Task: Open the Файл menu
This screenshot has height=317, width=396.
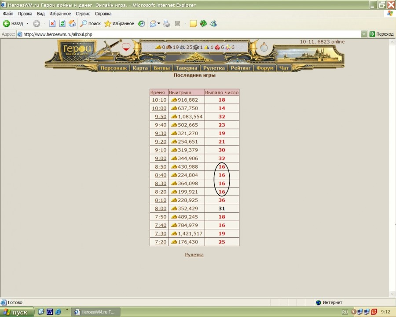Action: coord(8,13)
